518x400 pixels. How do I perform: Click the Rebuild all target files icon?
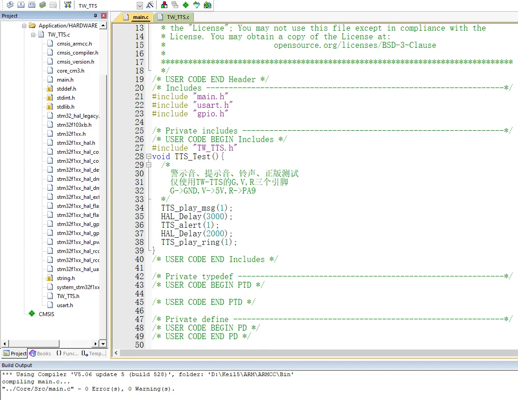(32, 5)
